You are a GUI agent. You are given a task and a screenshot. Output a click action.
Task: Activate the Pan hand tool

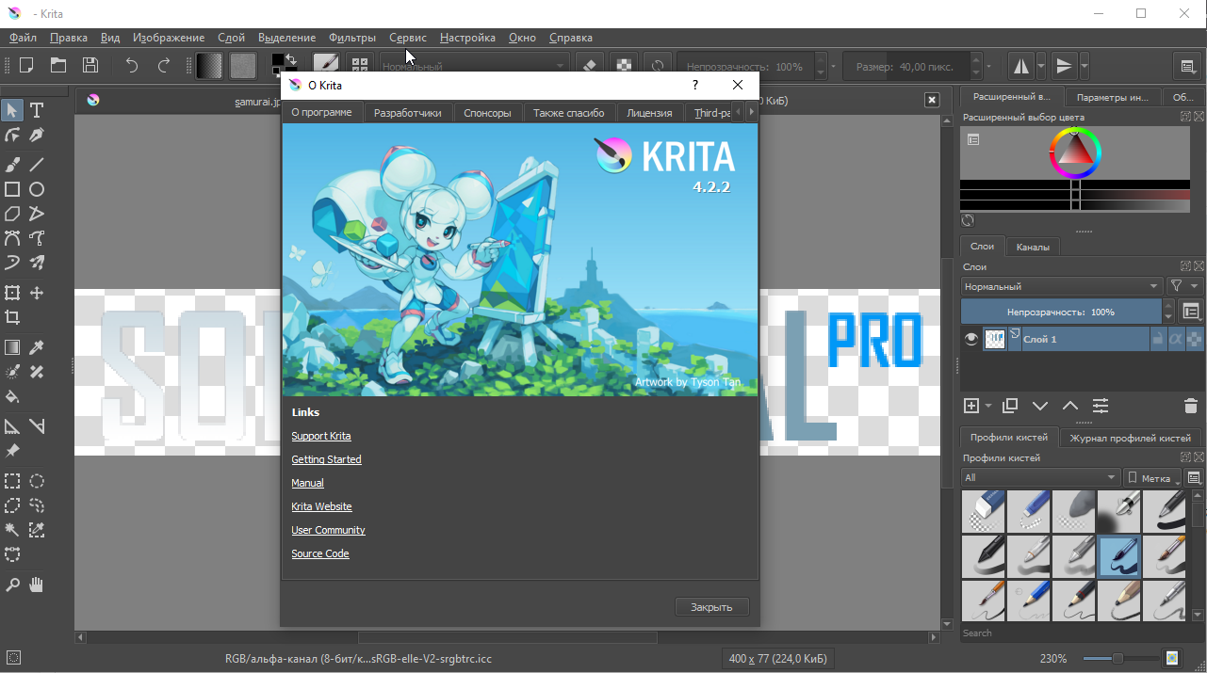[37, 585]
